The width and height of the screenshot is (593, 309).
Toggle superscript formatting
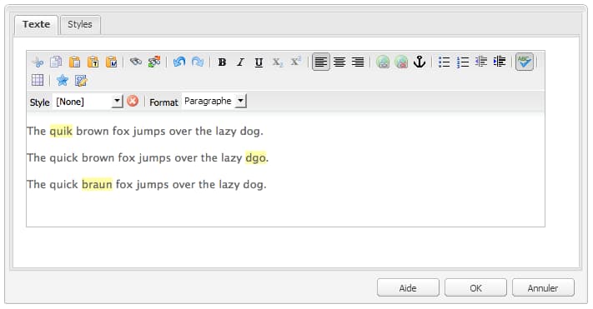point(296,62)
